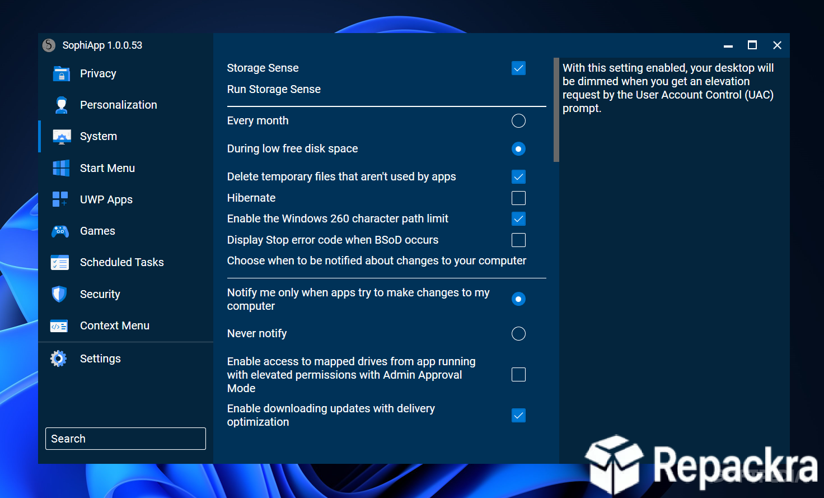Screen dimensions: 824x498
Task: Open Context Menu section label
Action: pos(115,325)
